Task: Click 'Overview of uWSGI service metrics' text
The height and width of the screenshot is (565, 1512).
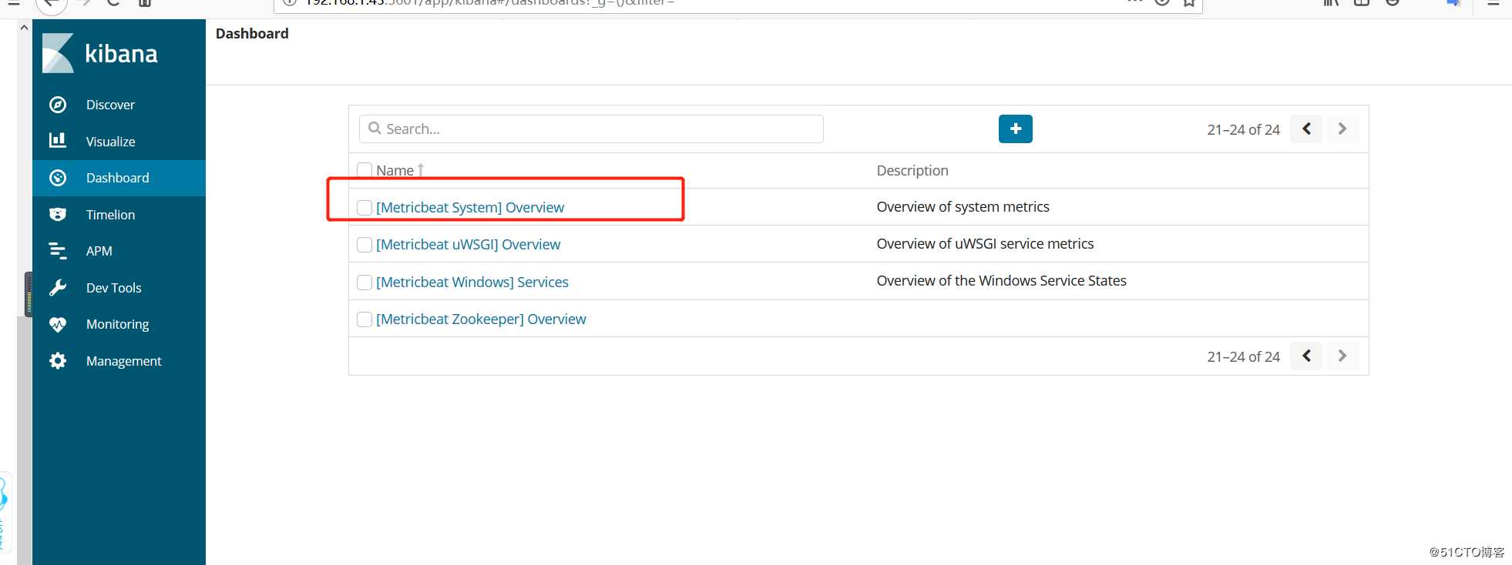Action: click(x=985, y=243)
